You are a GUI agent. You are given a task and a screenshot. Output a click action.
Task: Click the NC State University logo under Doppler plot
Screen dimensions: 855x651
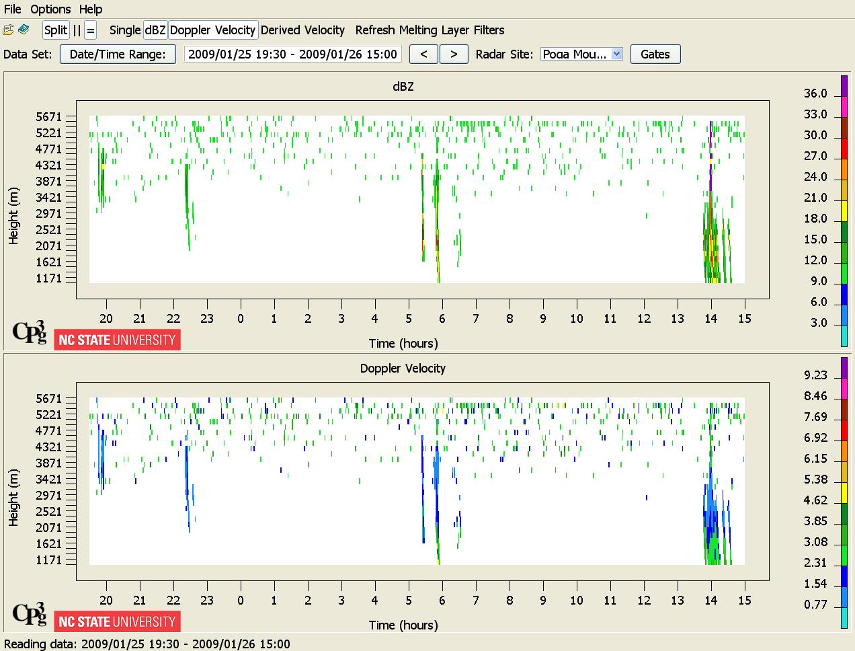(x=117, y=622)
